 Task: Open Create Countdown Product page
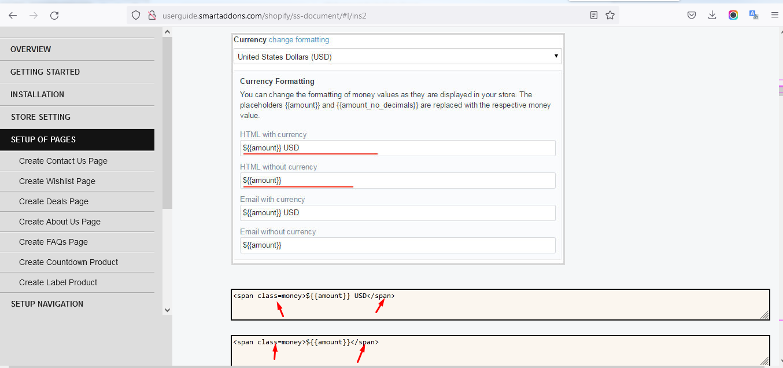tap(68, 262)
